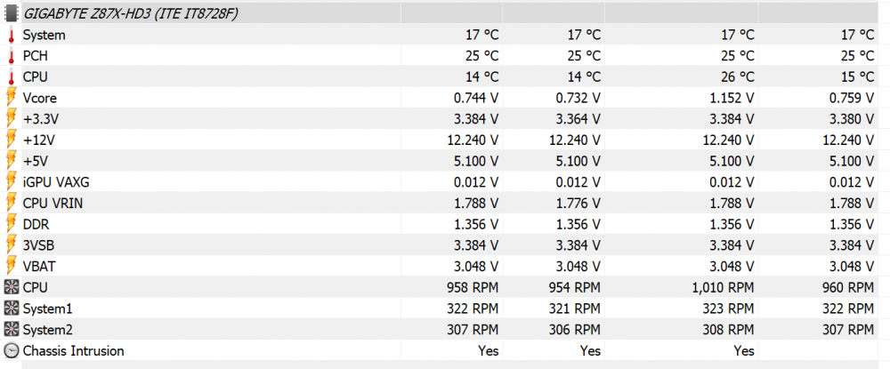Select the lightning bolt icon beside CPU VRIN
Image resolution: width=890 pixels, height=369 pixels.
pyautogui.click(x=11, y=203)
